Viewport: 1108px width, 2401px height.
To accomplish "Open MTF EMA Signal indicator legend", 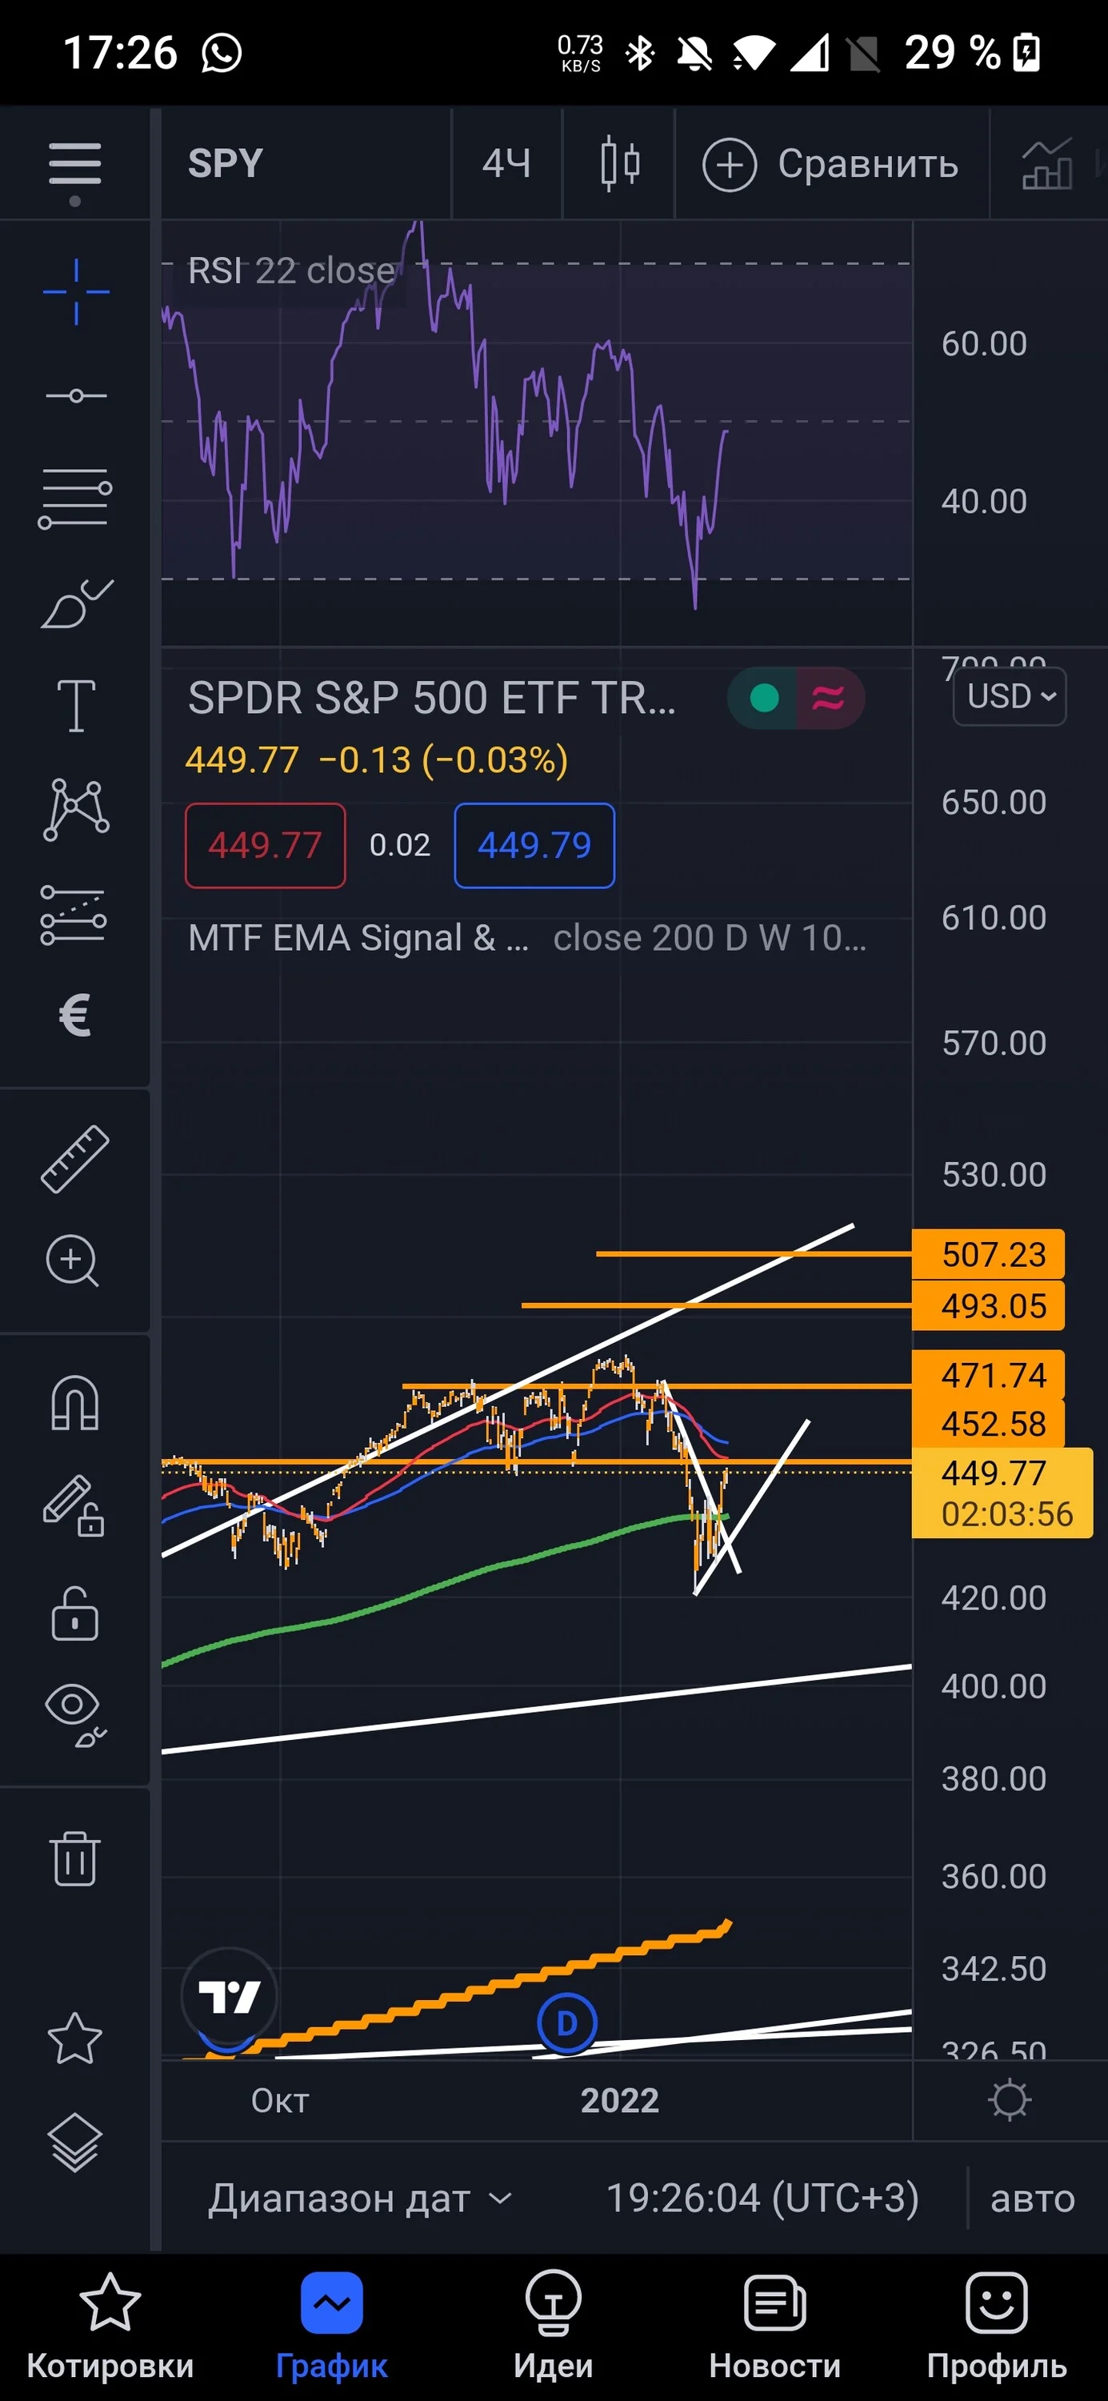I will point(527,938).
